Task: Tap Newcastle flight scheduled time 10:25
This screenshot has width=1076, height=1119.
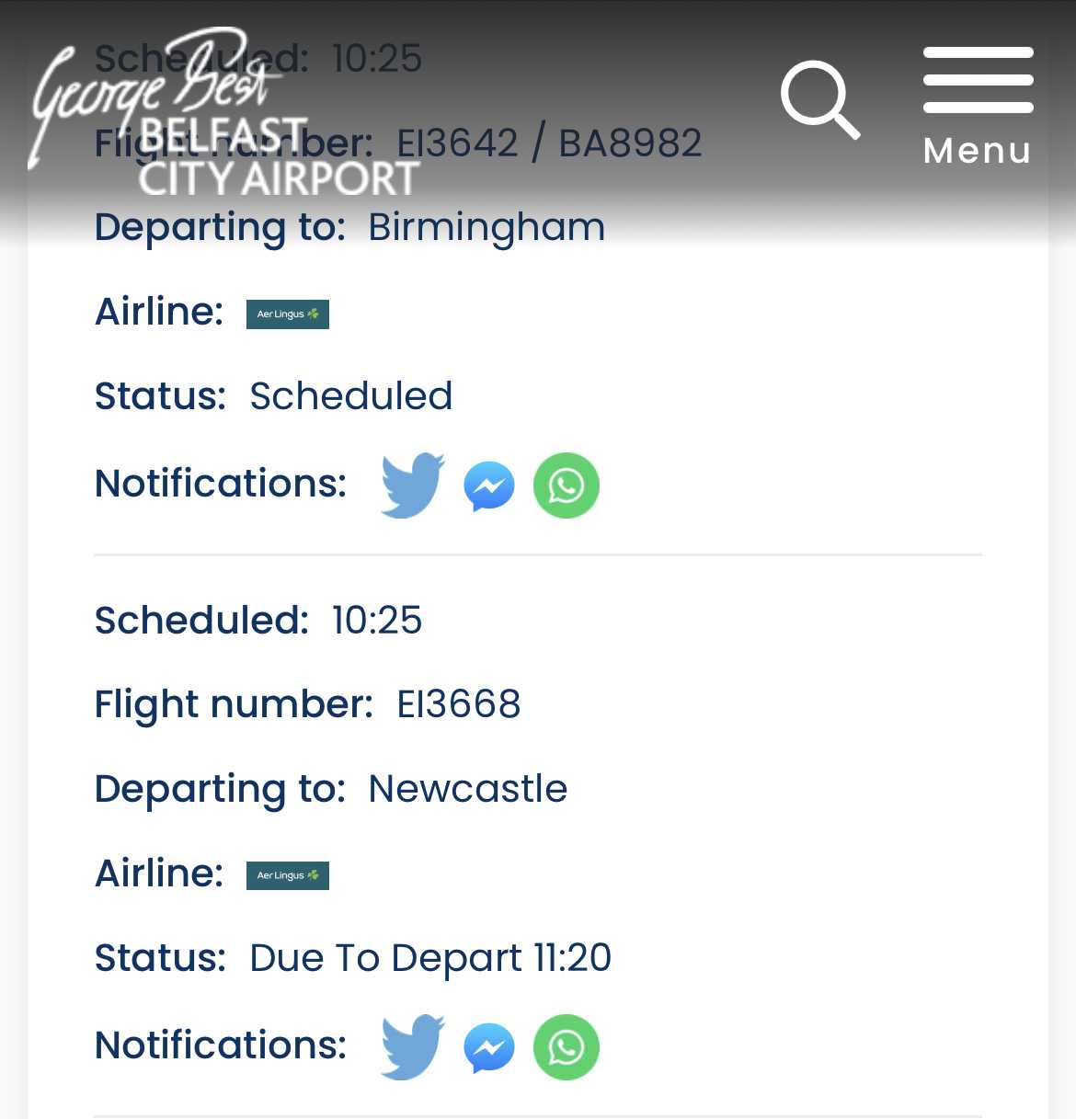Action: 377,621
